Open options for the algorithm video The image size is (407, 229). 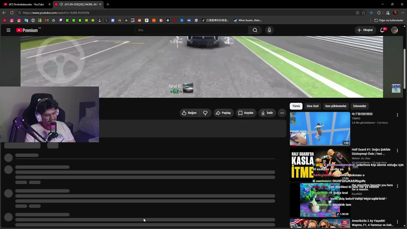397,186
